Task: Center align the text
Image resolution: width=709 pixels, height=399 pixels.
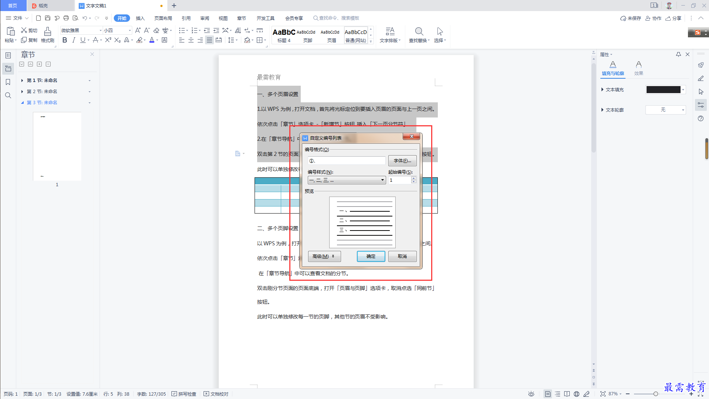Action: point(191,40)
